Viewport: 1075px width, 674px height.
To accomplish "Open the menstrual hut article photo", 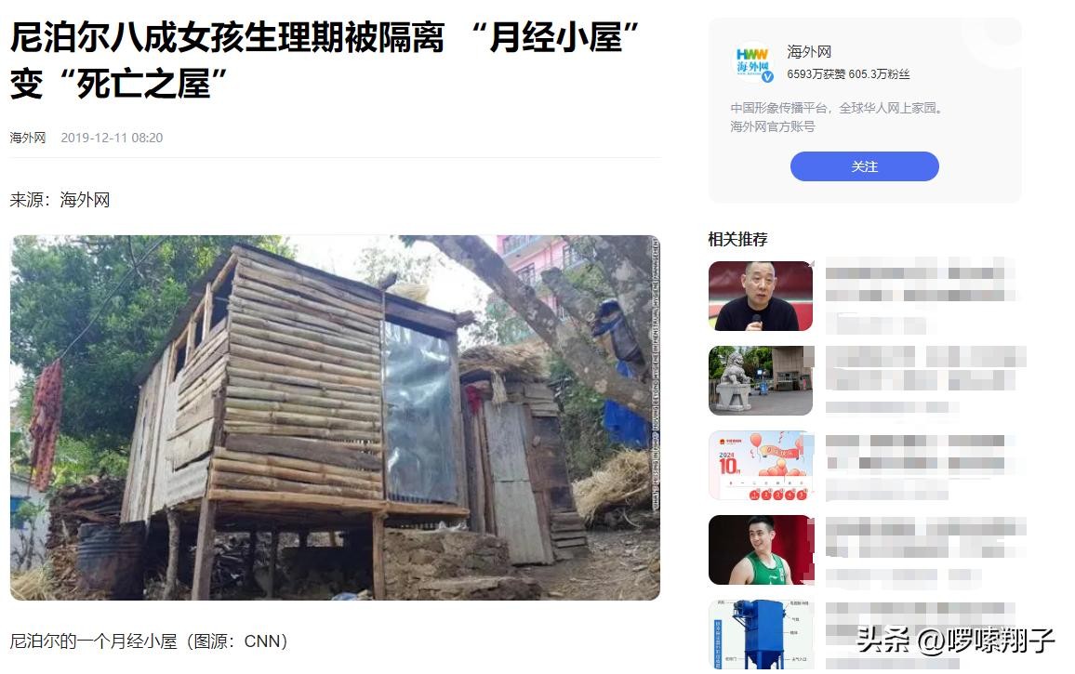I will (x=336, y=417).
